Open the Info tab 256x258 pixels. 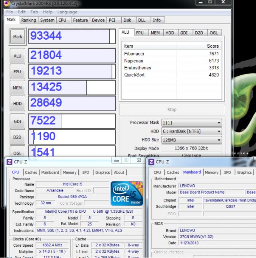pos(157,20)
